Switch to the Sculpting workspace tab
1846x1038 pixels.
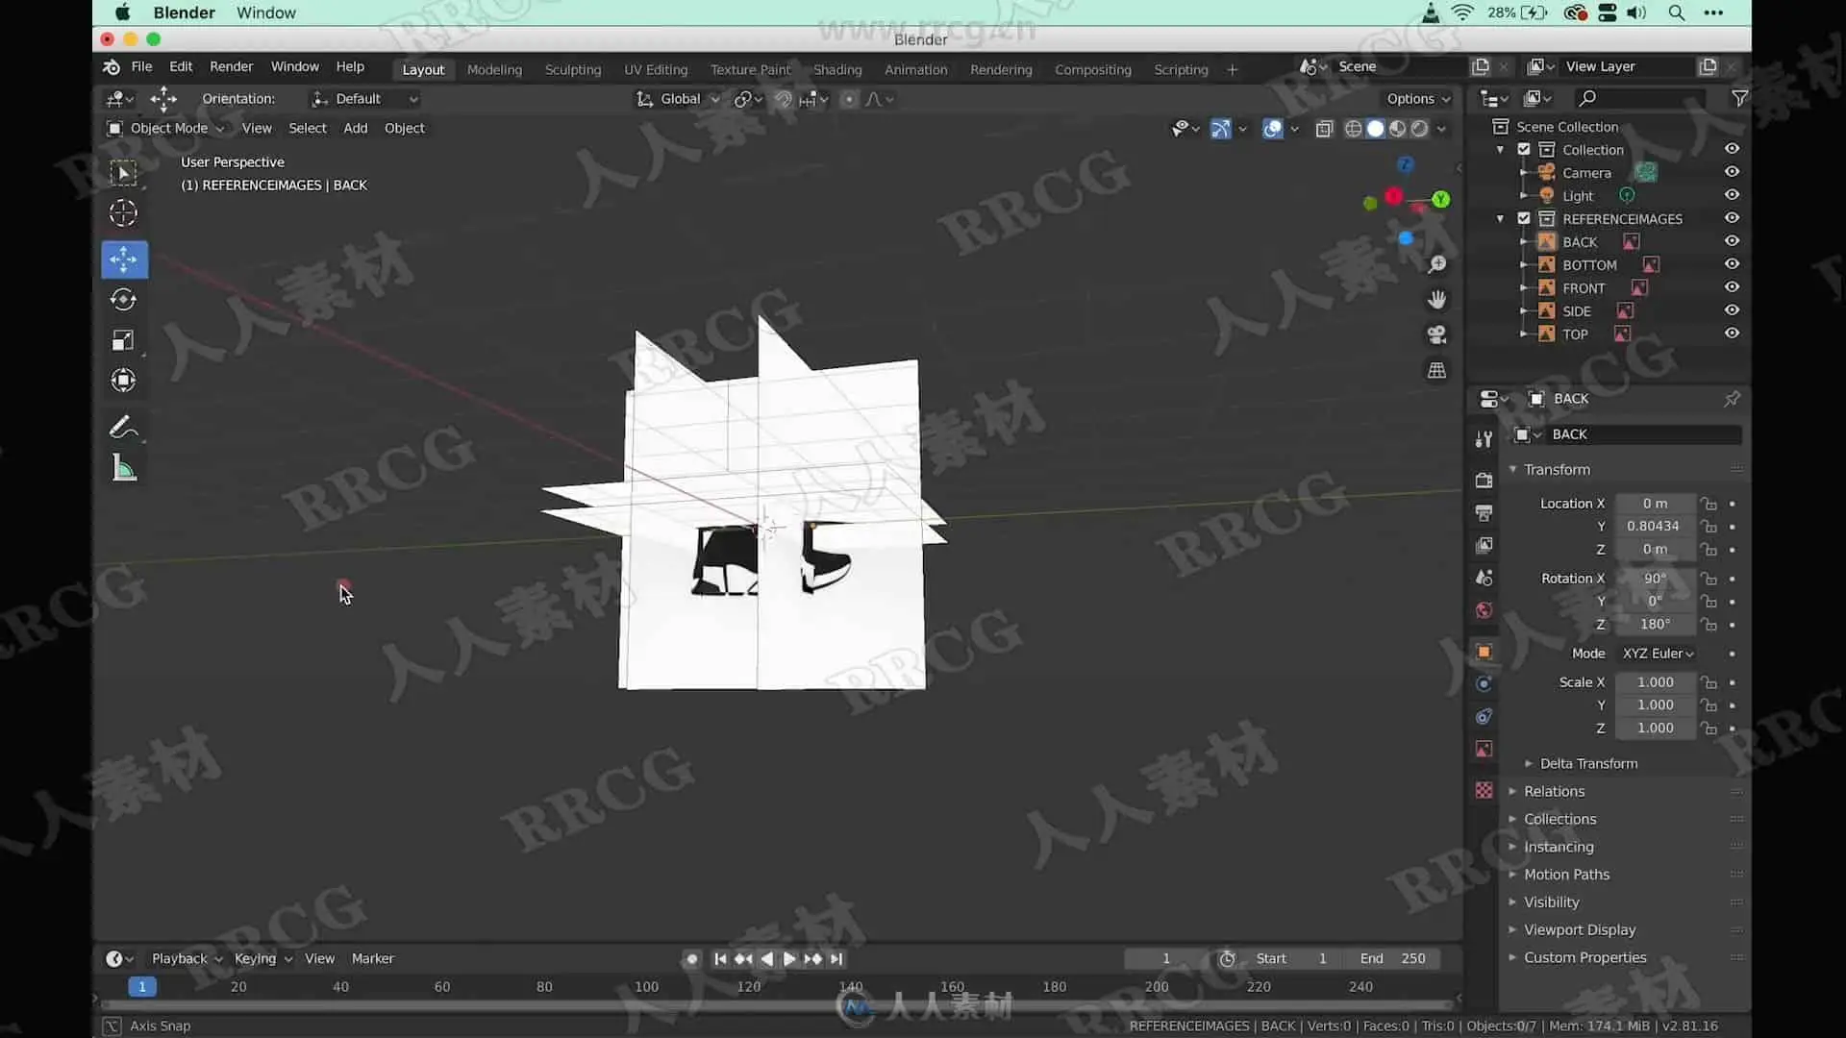coord(572,69)
